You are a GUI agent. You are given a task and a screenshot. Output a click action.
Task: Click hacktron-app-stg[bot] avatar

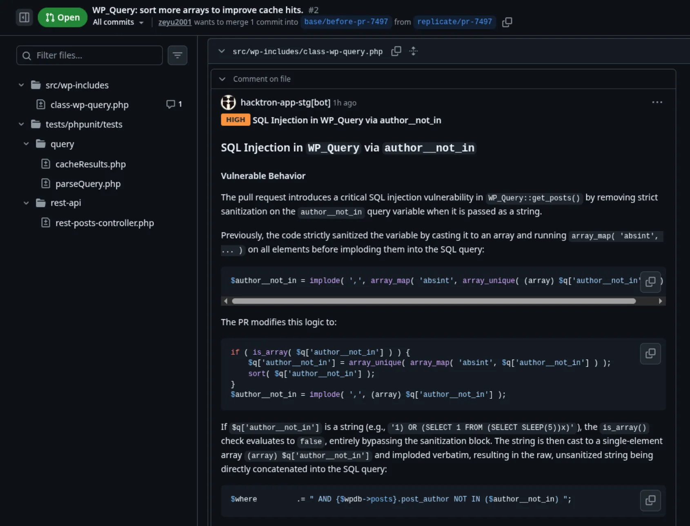click(228, 102)
